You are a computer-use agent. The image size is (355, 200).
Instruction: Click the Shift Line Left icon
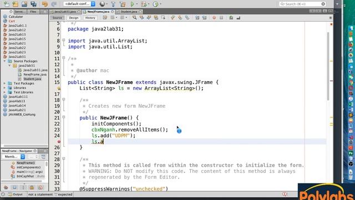pyautogui.click(x=197, y=18)
